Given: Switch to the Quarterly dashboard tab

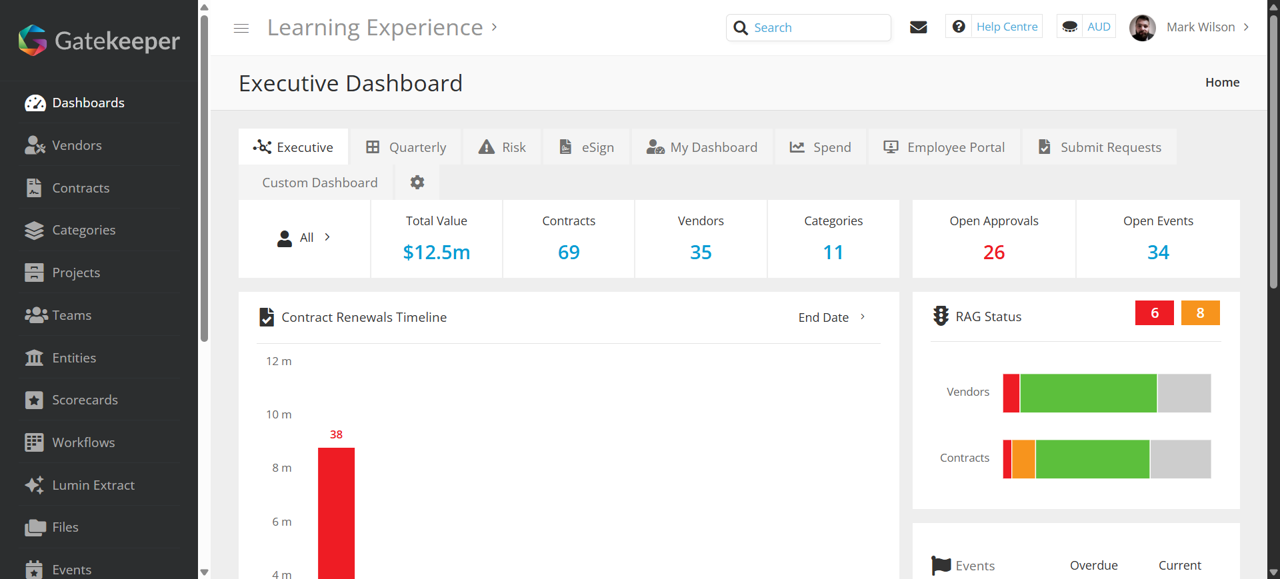Looking at the screenshot, I should point(406,147).
